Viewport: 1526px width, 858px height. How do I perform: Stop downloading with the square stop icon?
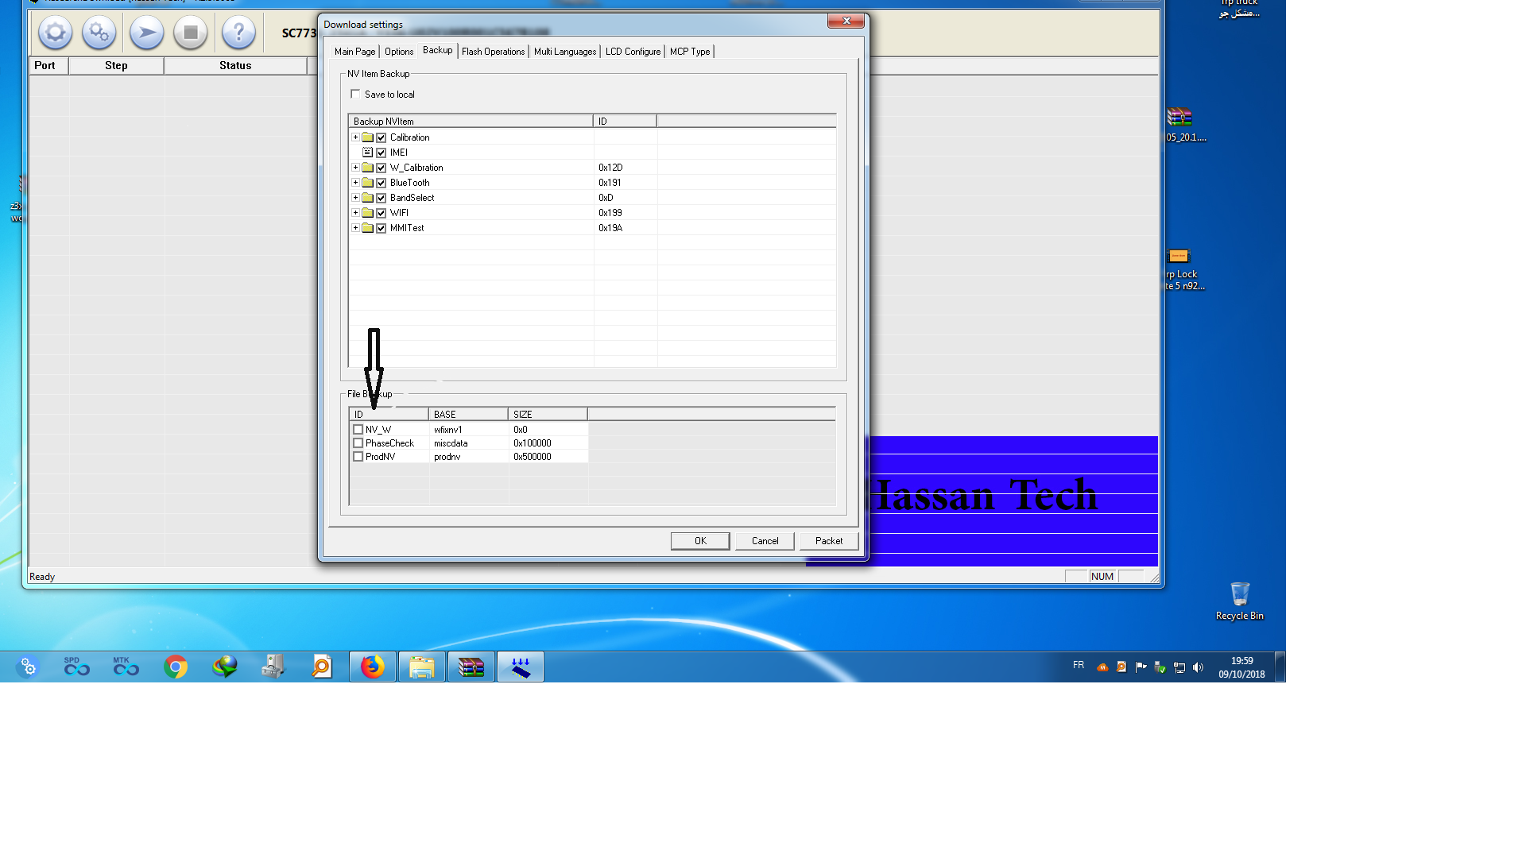(x=191, y=33)
